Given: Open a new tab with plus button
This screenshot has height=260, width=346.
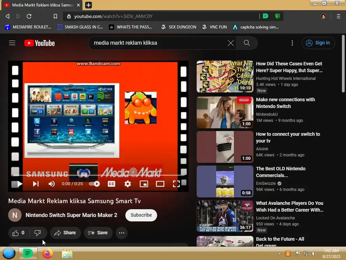Looking at the screenshot, I should [x=89, y=5].
